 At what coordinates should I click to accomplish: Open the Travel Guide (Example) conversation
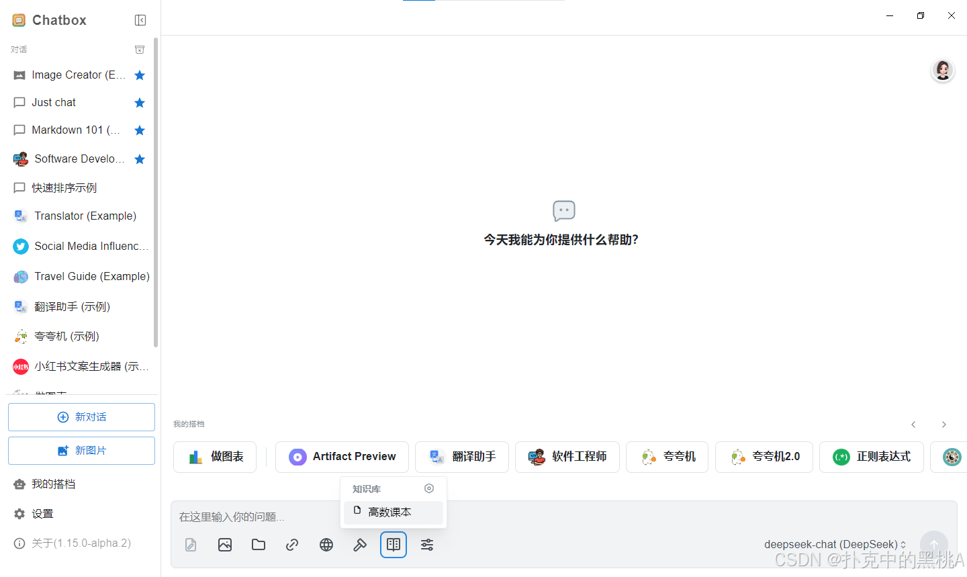tap(81, 277)
